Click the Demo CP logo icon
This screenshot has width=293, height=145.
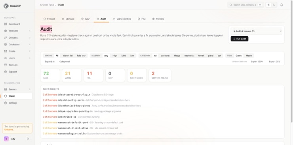(x=6, y=6)
